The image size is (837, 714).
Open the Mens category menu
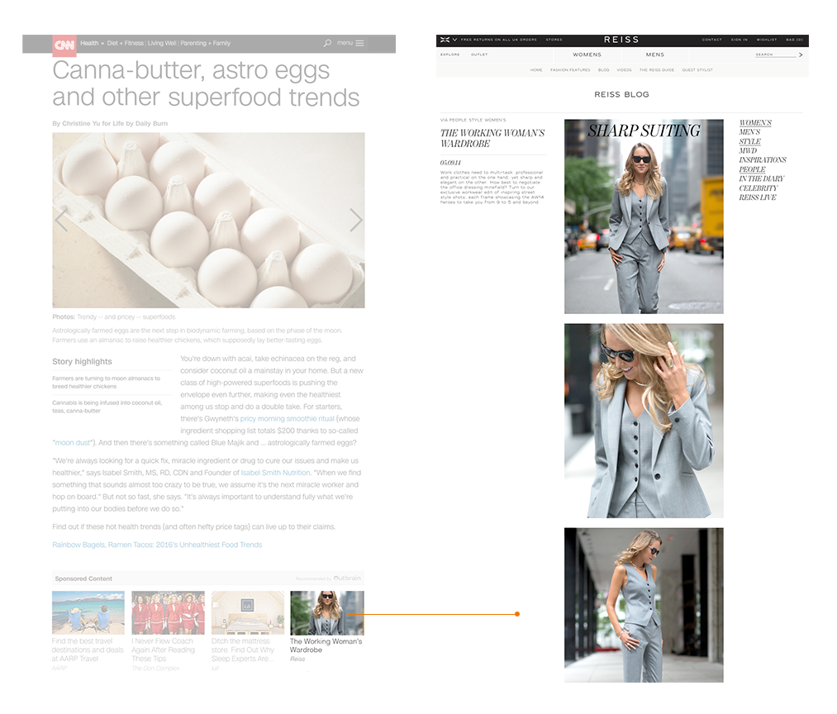tap(654, 55)
